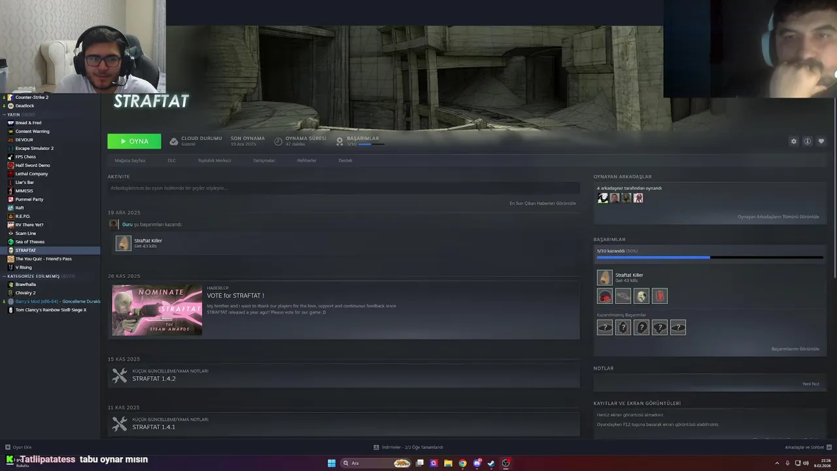This screenshot has height=471, width=837.
Task: Click the Oynama Süresi clock icon
Action: pos(278,141)
